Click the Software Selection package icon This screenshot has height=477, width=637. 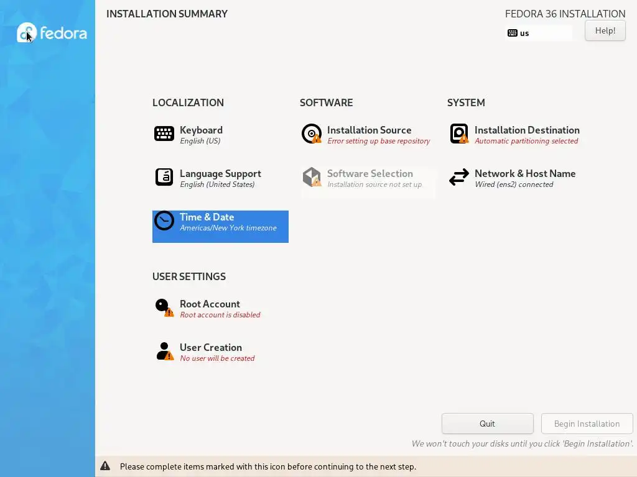pyautogui.click(x=312, y=177)
